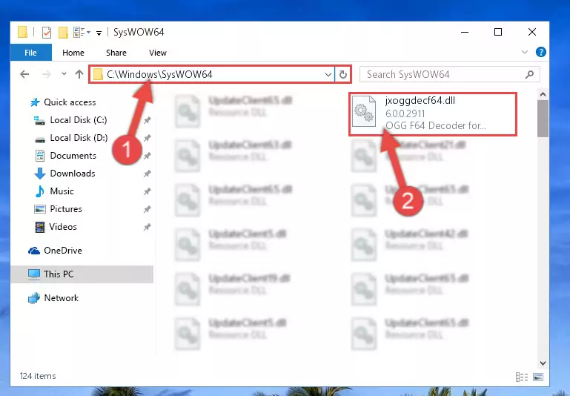Click the New folder icon in quick access toolbar

tap(63, 33)
